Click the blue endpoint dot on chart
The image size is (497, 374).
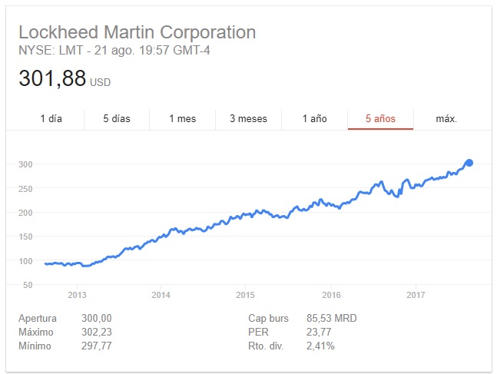click(469, 163)
